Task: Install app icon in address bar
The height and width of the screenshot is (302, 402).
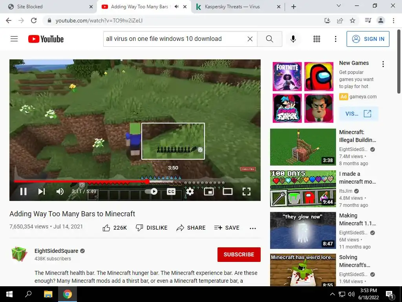Action: point(327,20)
